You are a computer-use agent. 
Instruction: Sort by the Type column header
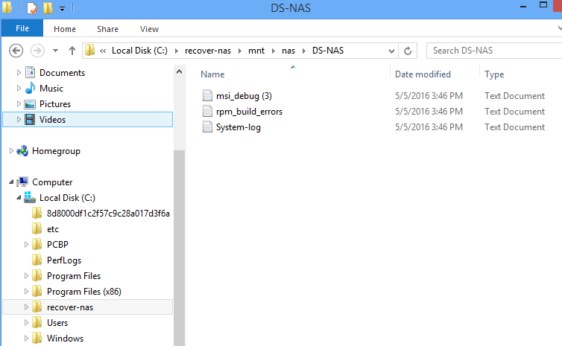coord(494,74)
